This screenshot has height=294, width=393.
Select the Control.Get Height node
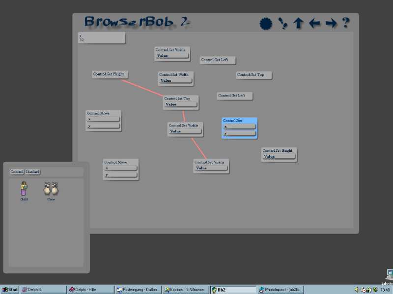pyautogui.click(x=110, y=74)
